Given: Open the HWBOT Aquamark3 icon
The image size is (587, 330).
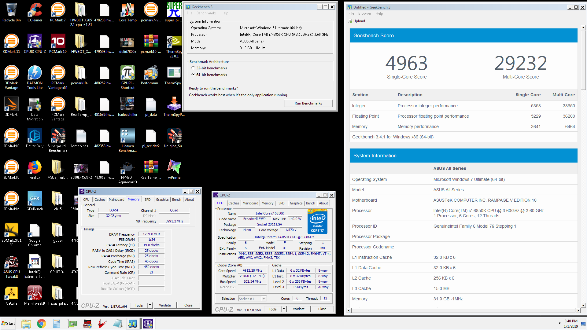Looking at the screenshot, I should click(x=127, y=172).
